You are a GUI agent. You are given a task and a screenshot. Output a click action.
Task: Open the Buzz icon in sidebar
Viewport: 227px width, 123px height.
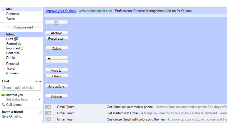pyautogui.click(x=16, y=39)
